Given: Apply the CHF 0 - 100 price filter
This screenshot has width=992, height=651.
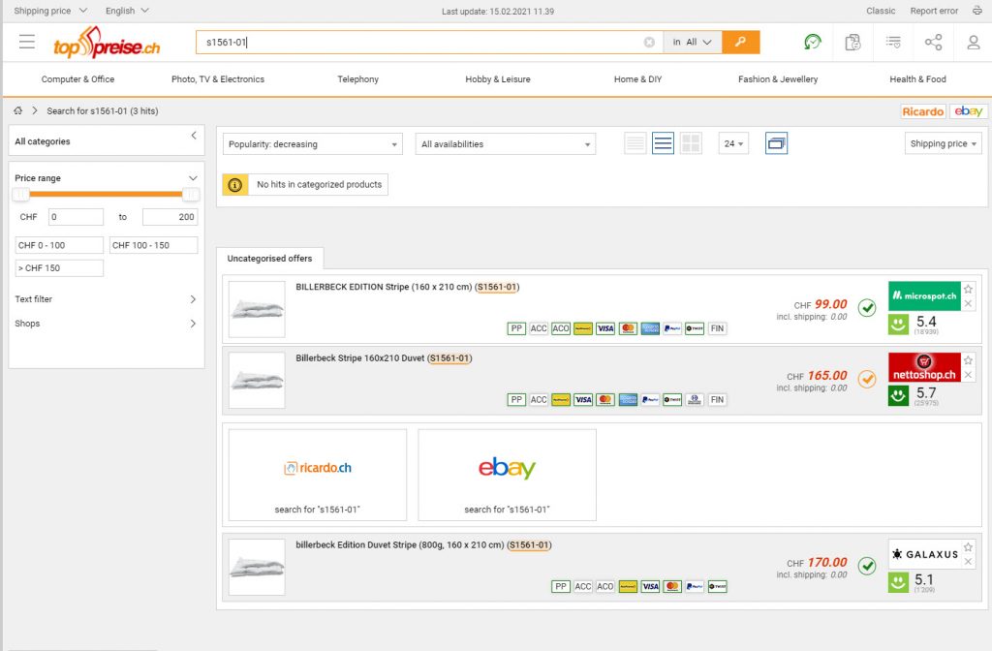Looking at the screenshot, I should (58, 245).
